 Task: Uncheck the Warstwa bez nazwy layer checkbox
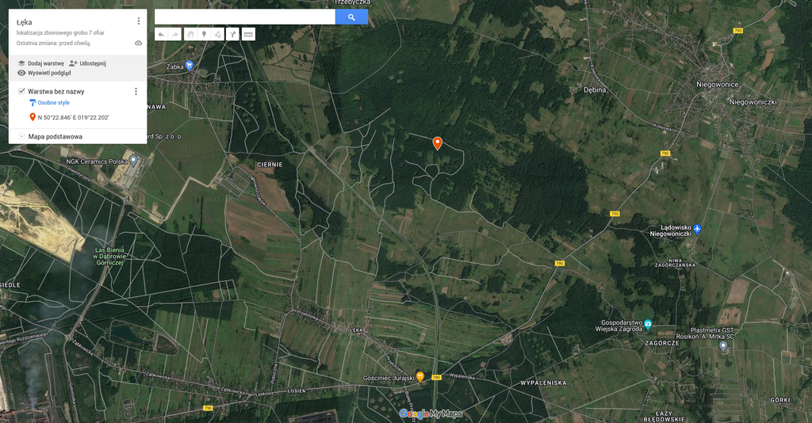21,91
